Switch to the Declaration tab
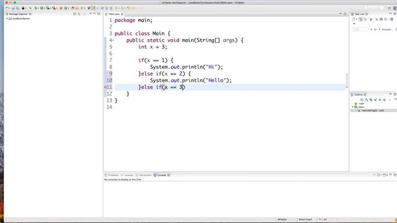 coord(143,175)
